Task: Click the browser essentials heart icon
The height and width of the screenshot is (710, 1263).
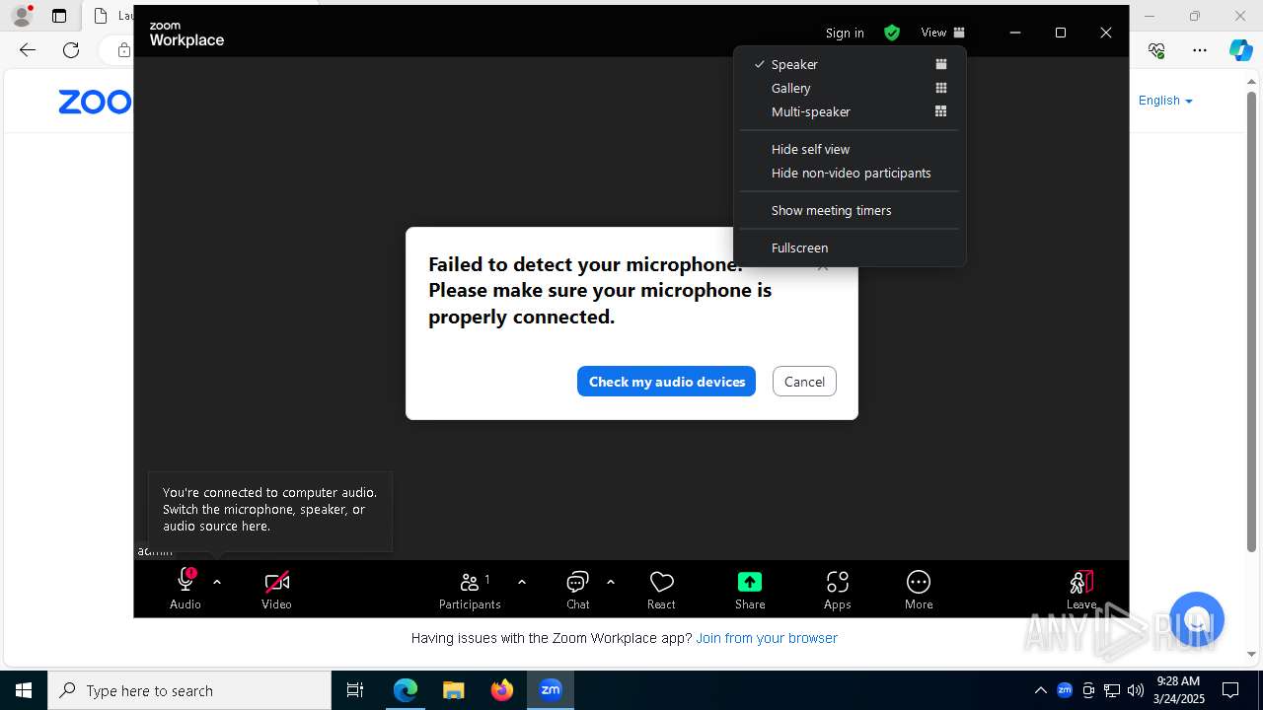Action: click(1157, 49)
